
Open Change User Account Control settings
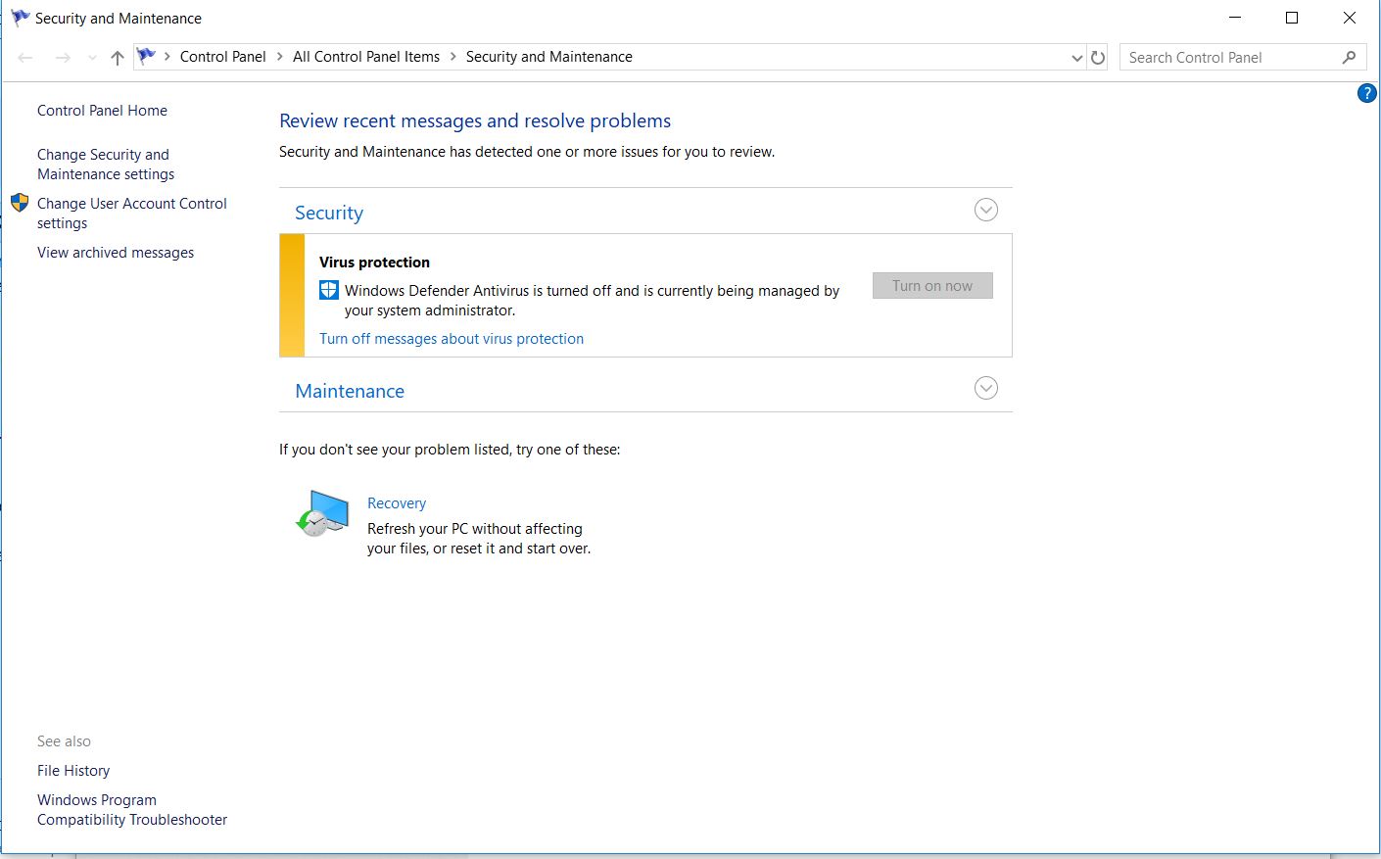132,214
